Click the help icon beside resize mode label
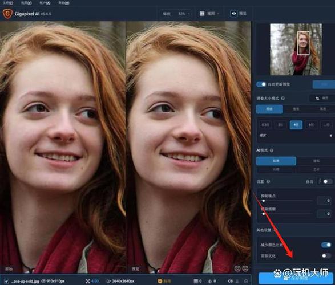This screenshot has width=335, height=285. click(282, 99)
